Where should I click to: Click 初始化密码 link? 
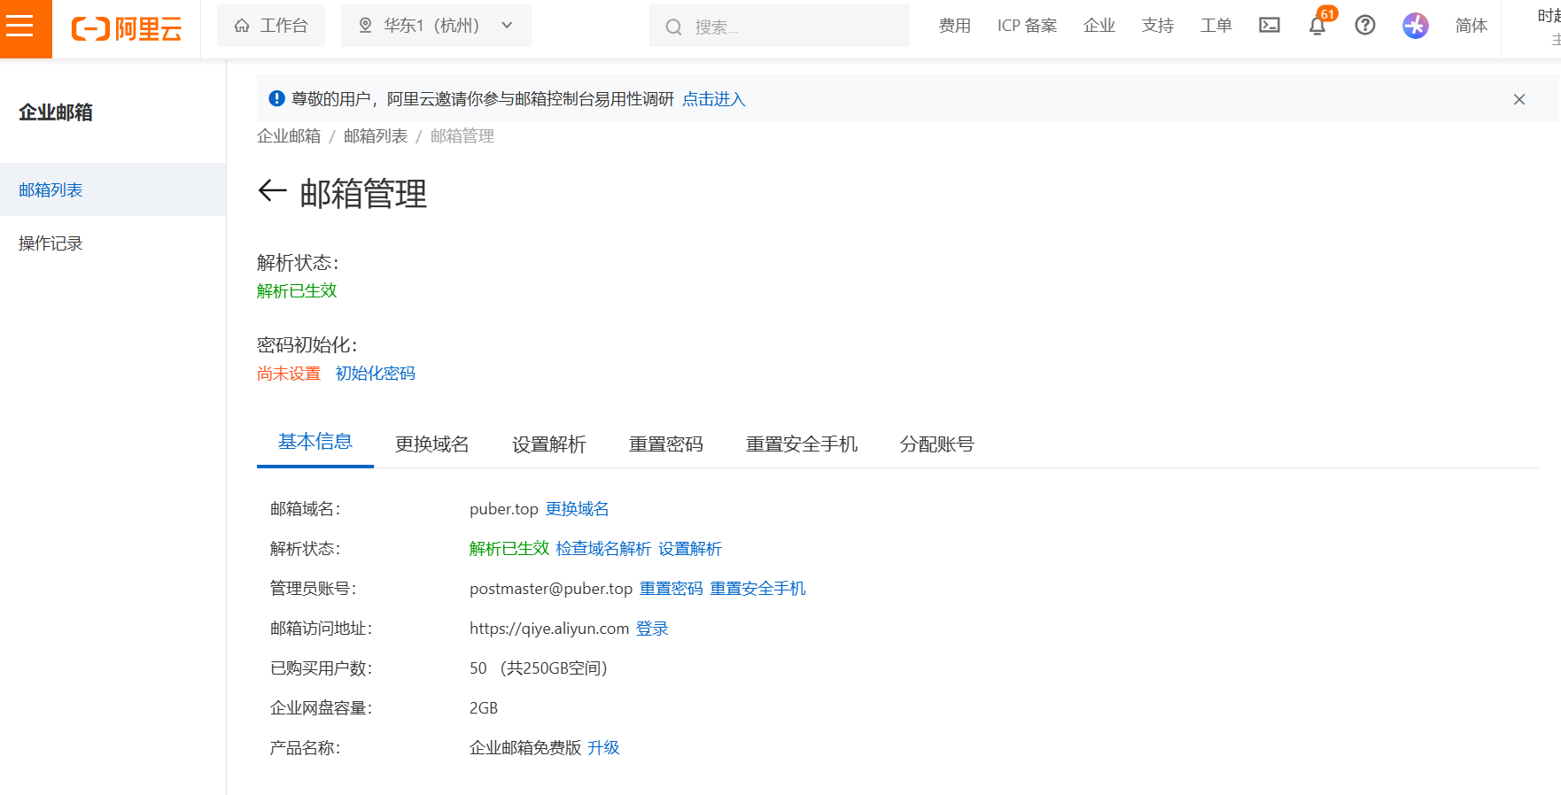point(375,373)
